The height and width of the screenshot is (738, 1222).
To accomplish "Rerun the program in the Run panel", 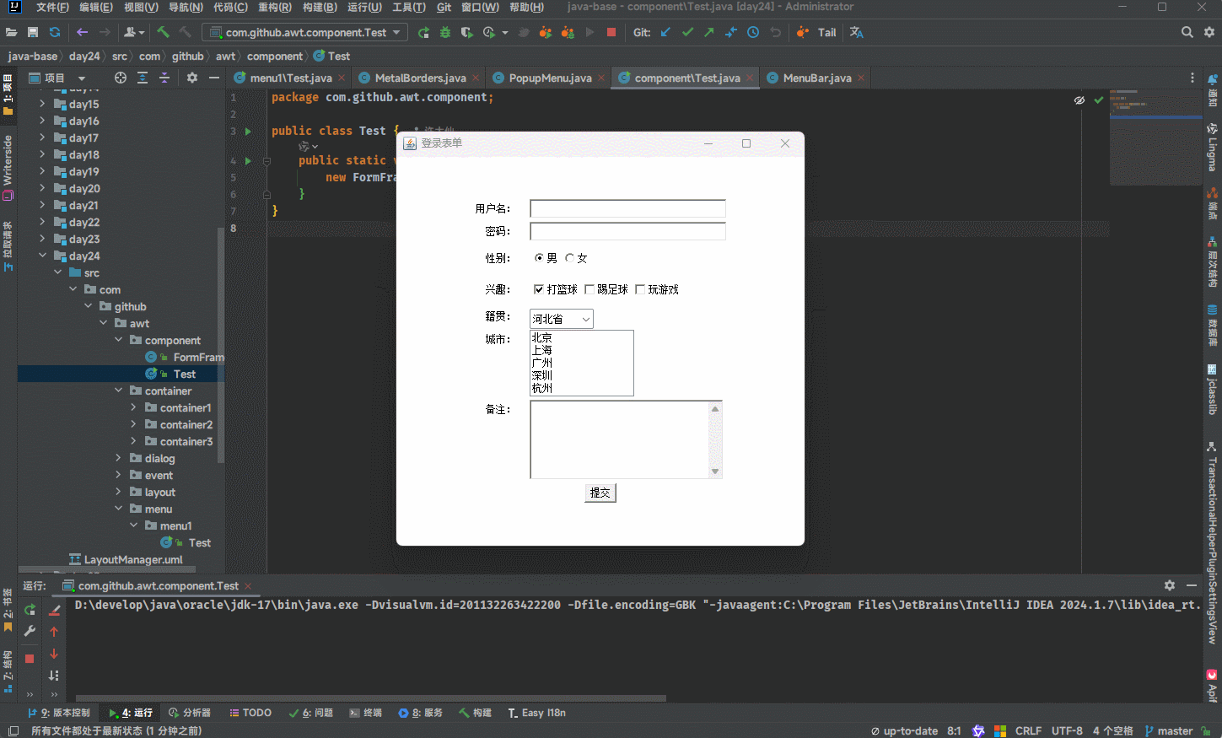I will [x=30, y=609].
